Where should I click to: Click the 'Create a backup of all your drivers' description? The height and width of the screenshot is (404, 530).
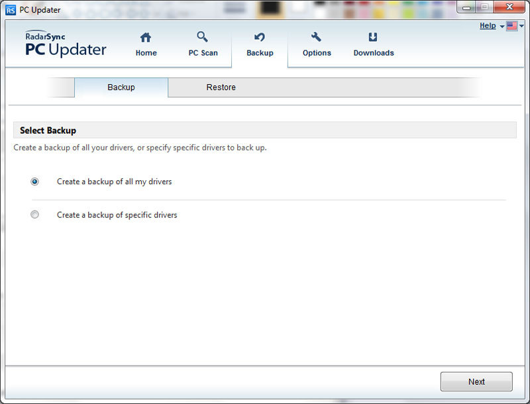point(140,148)
